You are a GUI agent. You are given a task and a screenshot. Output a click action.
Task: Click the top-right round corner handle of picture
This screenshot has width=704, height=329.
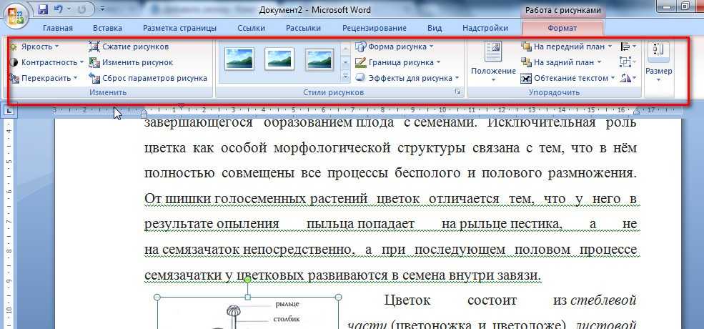coord(339,297)
